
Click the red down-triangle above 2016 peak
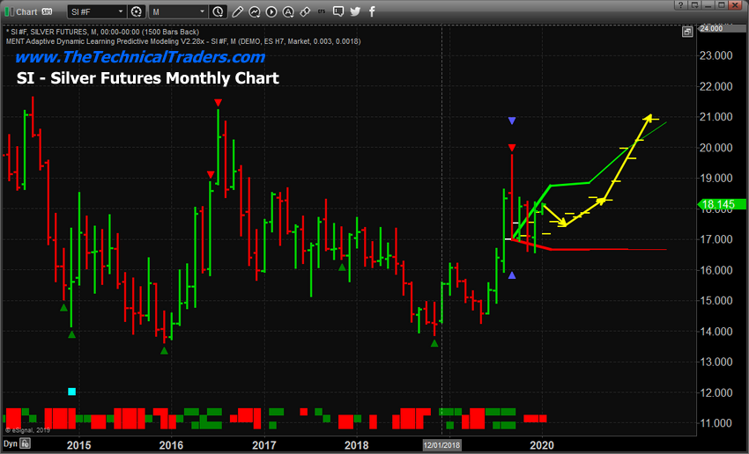point(218,103)
